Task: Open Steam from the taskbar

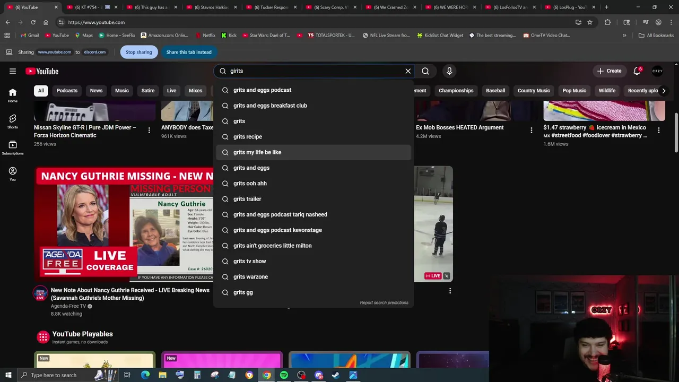Action: (x=336, y=375)
